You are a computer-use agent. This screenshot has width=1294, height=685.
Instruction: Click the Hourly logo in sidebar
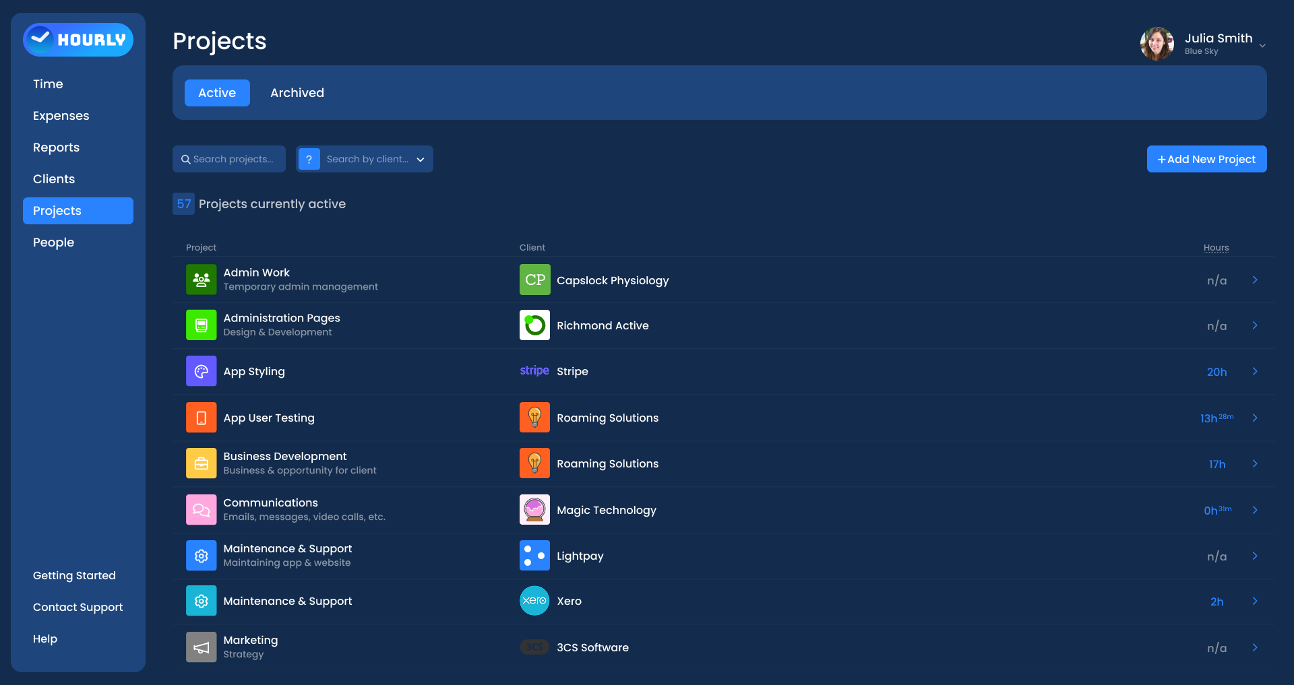tap(78, 40)
